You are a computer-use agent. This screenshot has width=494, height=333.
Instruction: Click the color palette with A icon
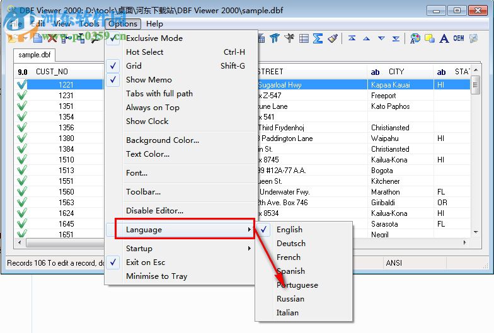point(415,38)
